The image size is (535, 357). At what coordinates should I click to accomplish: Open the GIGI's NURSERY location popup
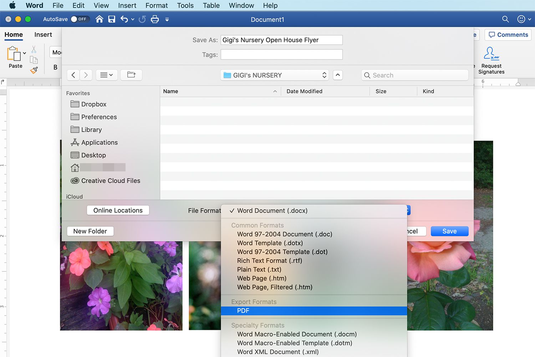(x=274, y=75)
